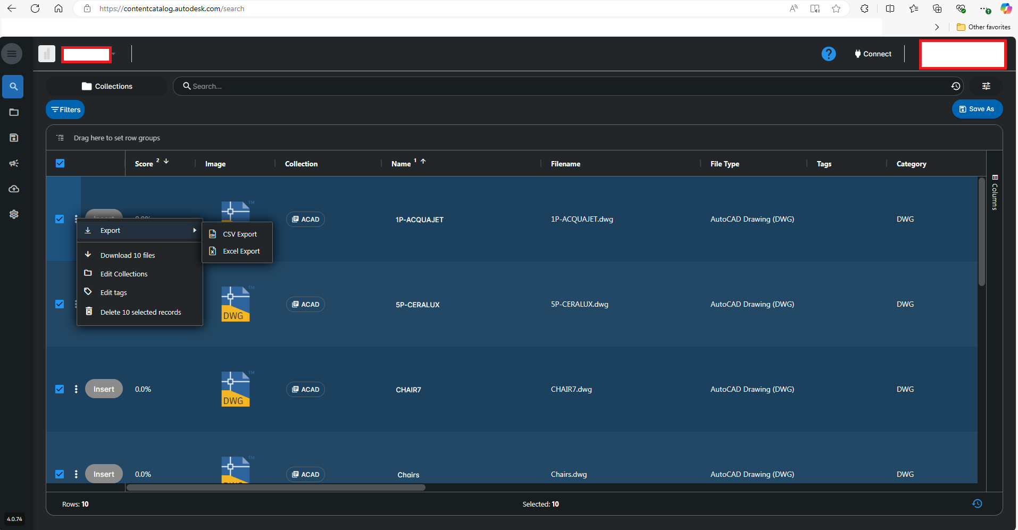Viewport: 1018px width, 530px height.
Task: Open the search options sliders icon
Action: point(986,86)
